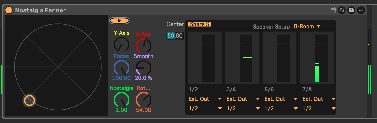377x123 pixels.
Task: Click the Y-Axis knob
Action: (121, 45)
